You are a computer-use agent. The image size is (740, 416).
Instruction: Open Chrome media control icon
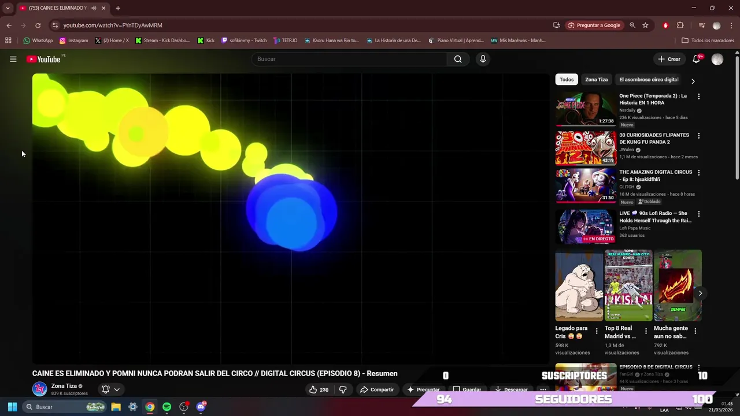click(702, 25)
